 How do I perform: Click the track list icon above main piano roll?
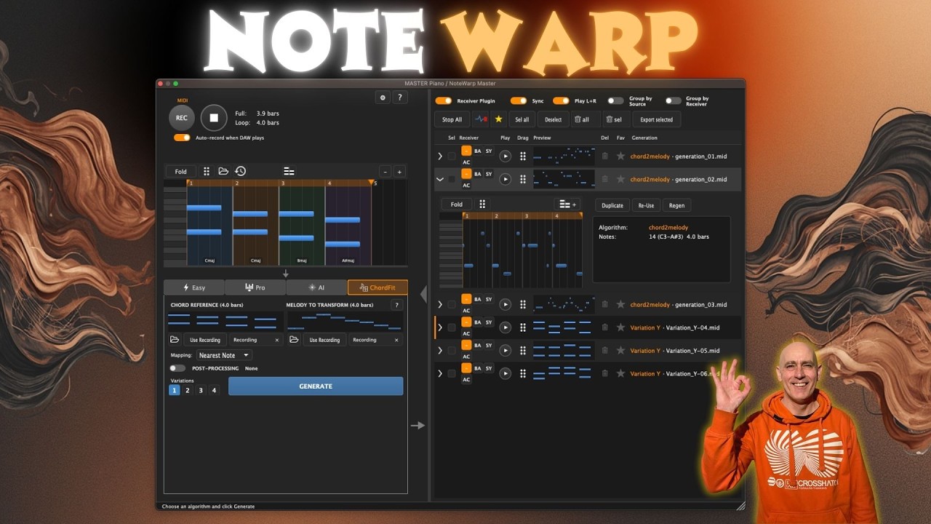289,171
